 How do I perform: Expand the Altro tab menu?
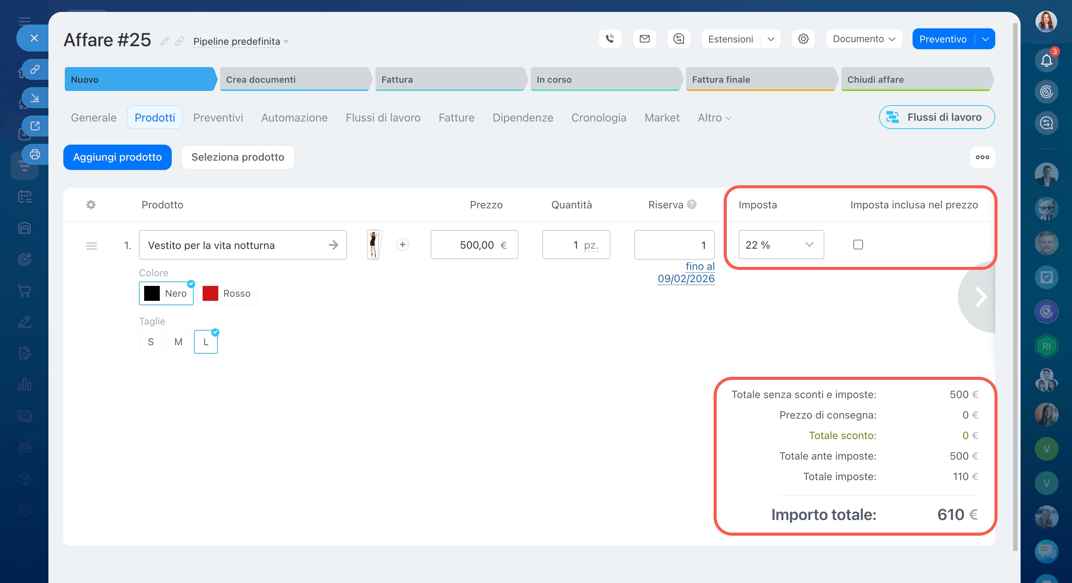(714, 117)
